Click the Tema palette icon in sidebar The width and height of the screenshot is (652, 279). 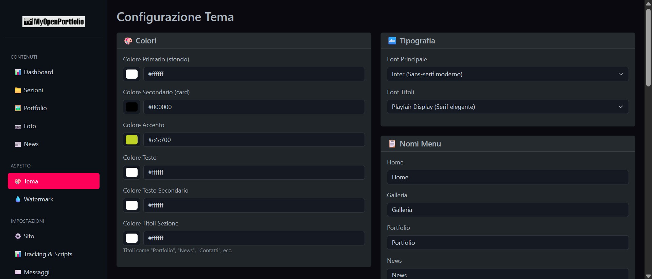coord(18,181)
